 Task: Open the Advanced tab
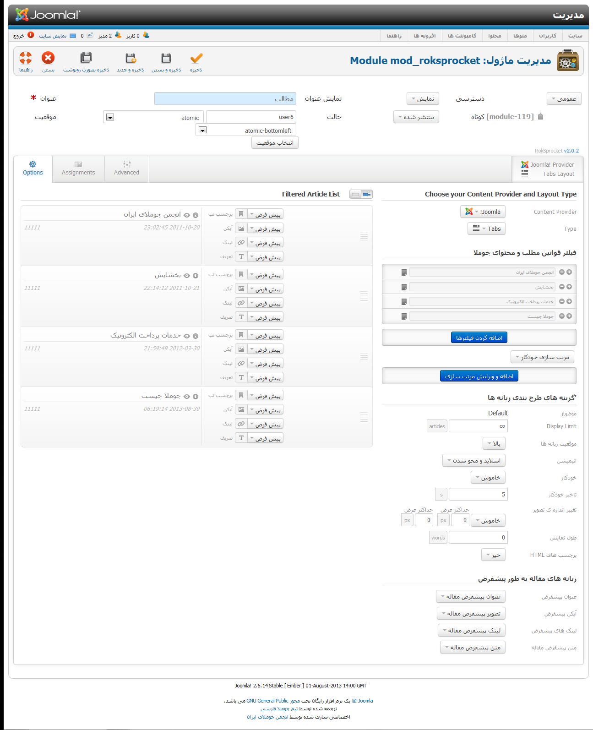click(x=126, y=169)
